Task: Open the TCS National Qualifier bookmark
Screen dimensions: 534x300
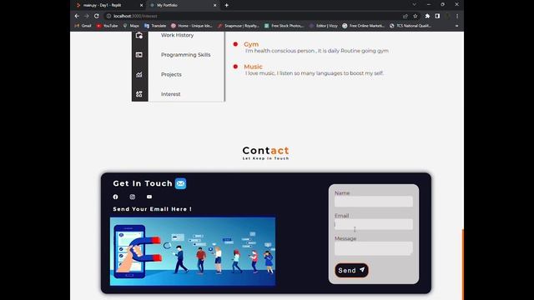Action: 410,26
